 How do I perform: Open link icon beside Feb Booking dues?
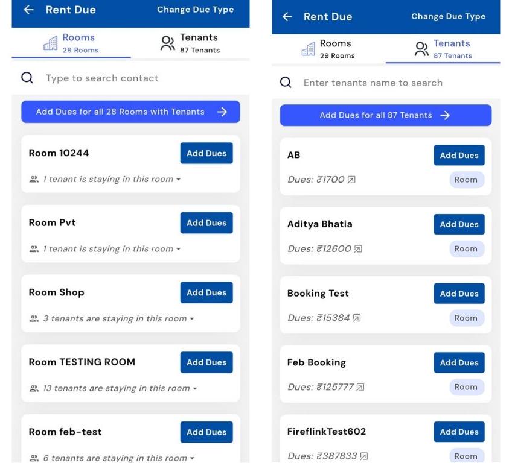[360, 387]
